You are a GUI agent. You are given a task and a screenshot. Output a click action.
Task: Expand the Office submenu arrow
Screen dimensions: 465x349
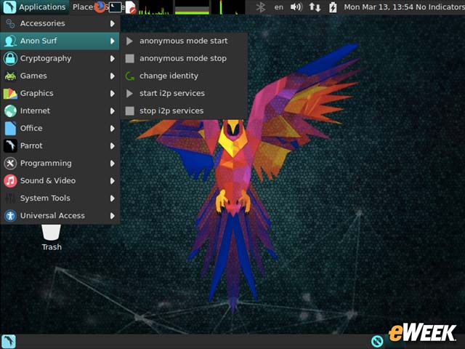(113, 128)
